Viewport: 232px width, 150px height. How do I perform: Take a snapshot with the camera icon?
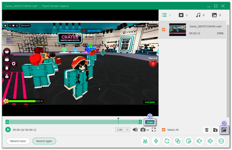pos(143,130)
